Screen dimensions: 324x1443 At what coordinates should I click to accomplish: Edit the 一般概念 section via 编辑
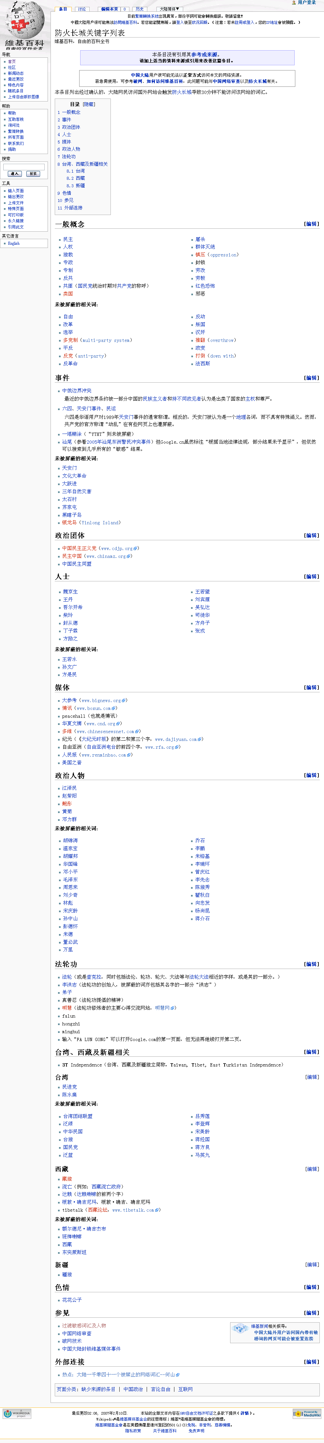click(312, 224)
